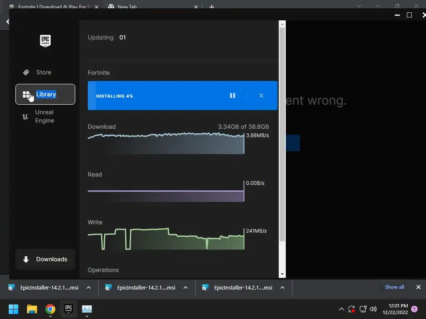
Task: Click the Write speed graph
Action: [x=166, y=239]
